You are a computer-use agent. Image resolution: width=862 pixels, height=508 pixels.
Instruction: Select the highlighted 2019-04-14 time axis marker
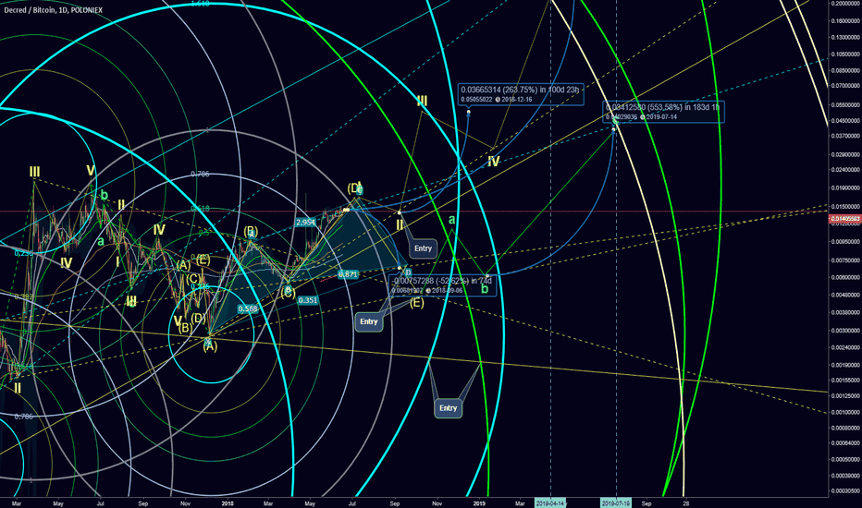[550, 503]
